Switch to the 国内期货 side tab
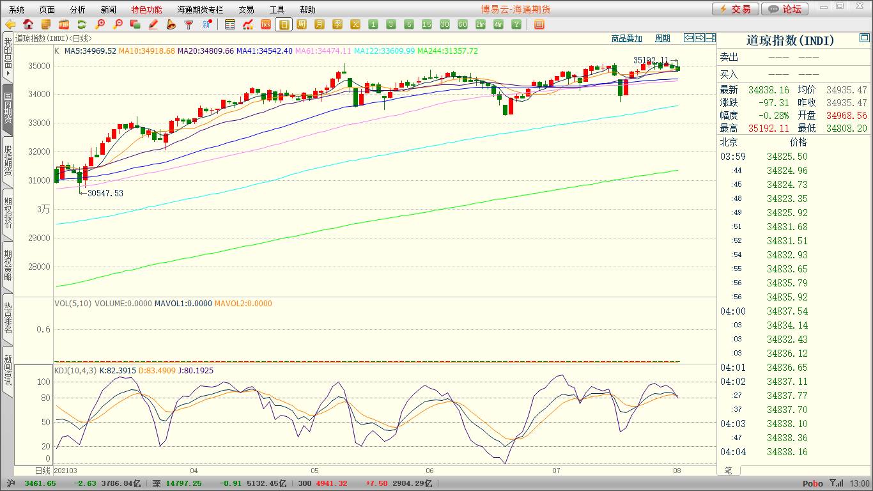This screenshot has width=873, height=491. tap(8, 109)
